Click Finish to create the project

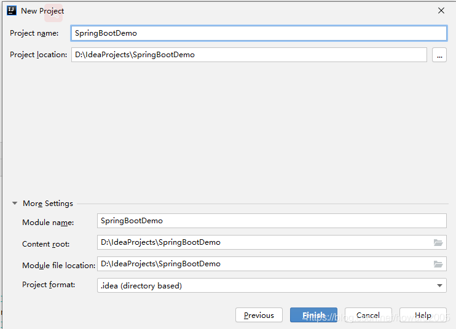[x=313, y=315]
